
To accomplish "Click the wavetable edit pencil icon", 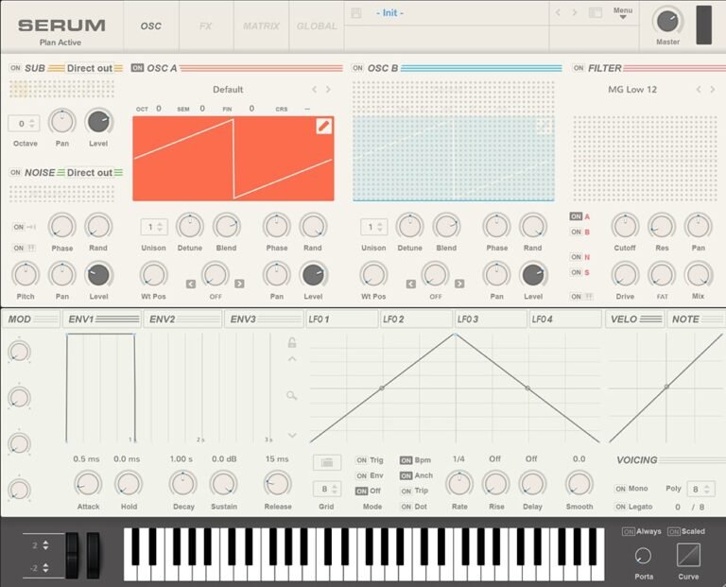I will point(323,126).
